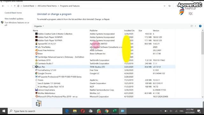204x115 pixels.
Task: Click the iTunes program icon
Action: click(x=36, y=80)
